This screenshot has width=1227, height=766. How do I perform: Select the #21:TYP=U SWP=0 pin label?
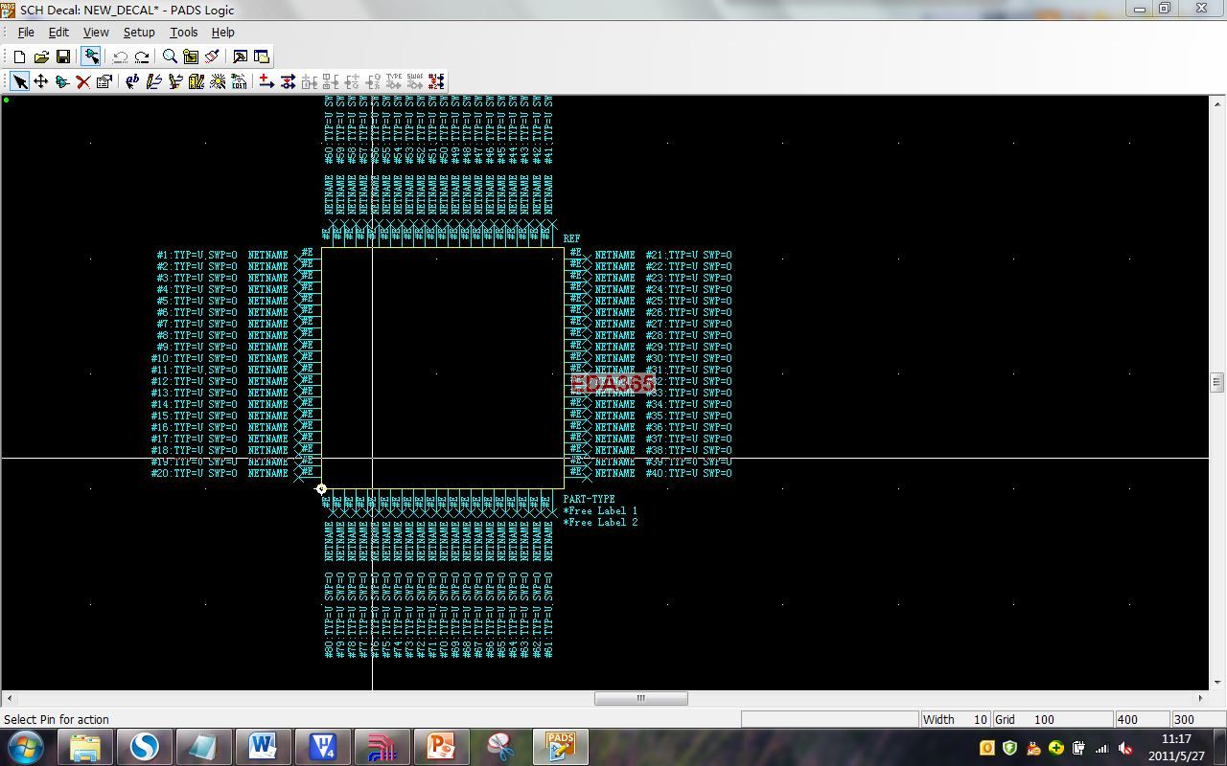tap(688, 255)
